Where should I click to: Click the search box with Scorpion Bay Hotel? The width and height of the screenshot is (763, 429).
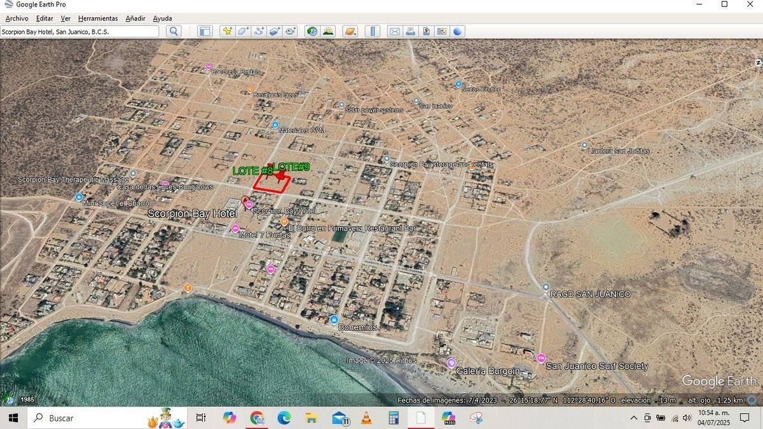pyautogui.click(x=79, y=31)
